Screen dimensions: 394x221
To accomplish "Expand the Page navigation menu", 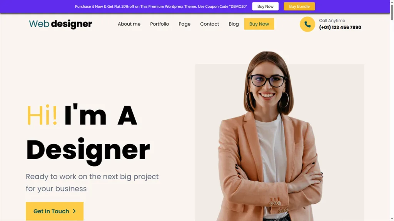I will 184,24.
